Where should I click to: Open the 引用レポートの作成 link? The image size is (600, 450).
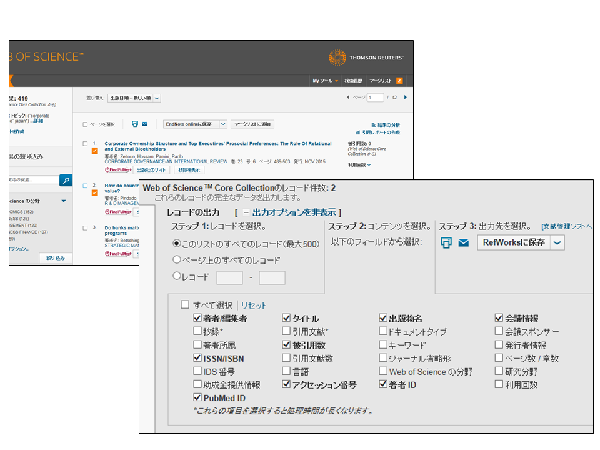378,132
